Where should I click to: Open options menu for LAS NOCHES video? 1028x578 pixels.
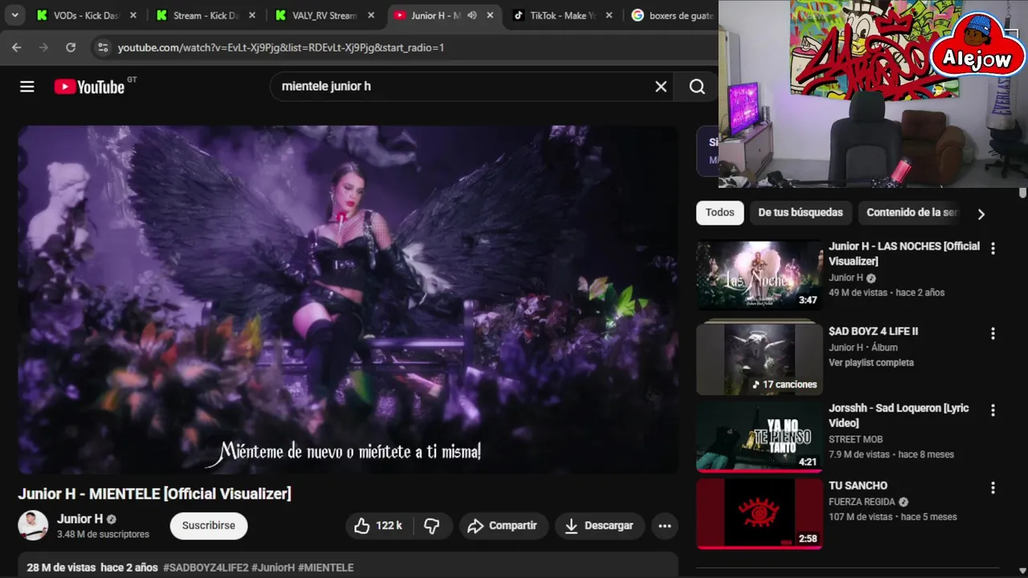pyautogui.click(x=993, y=249)
